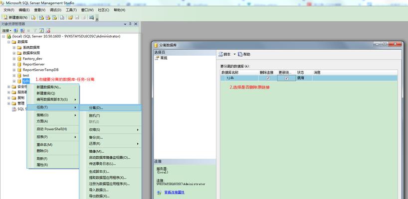408x199 pixels.
Task: Close the Object Explorer panel
Action: pyautogui.click(x=136, y=24)
